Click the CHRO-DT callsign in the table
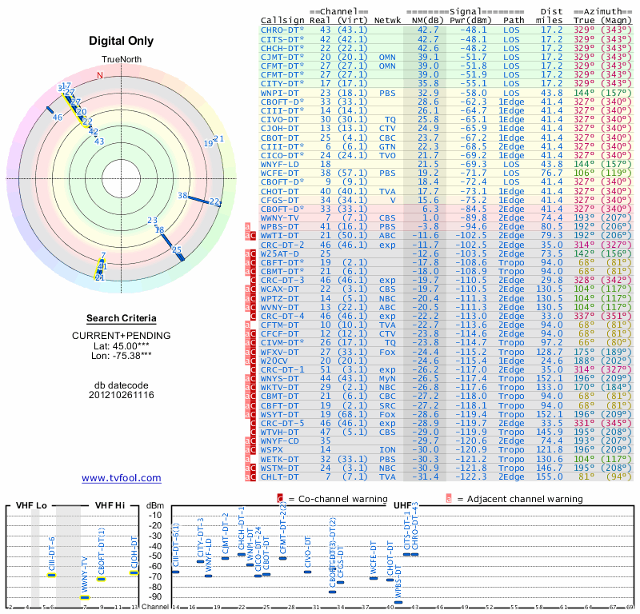Image resolution: width=640 pixels, height=614 pixels. (x=282, y=30)
